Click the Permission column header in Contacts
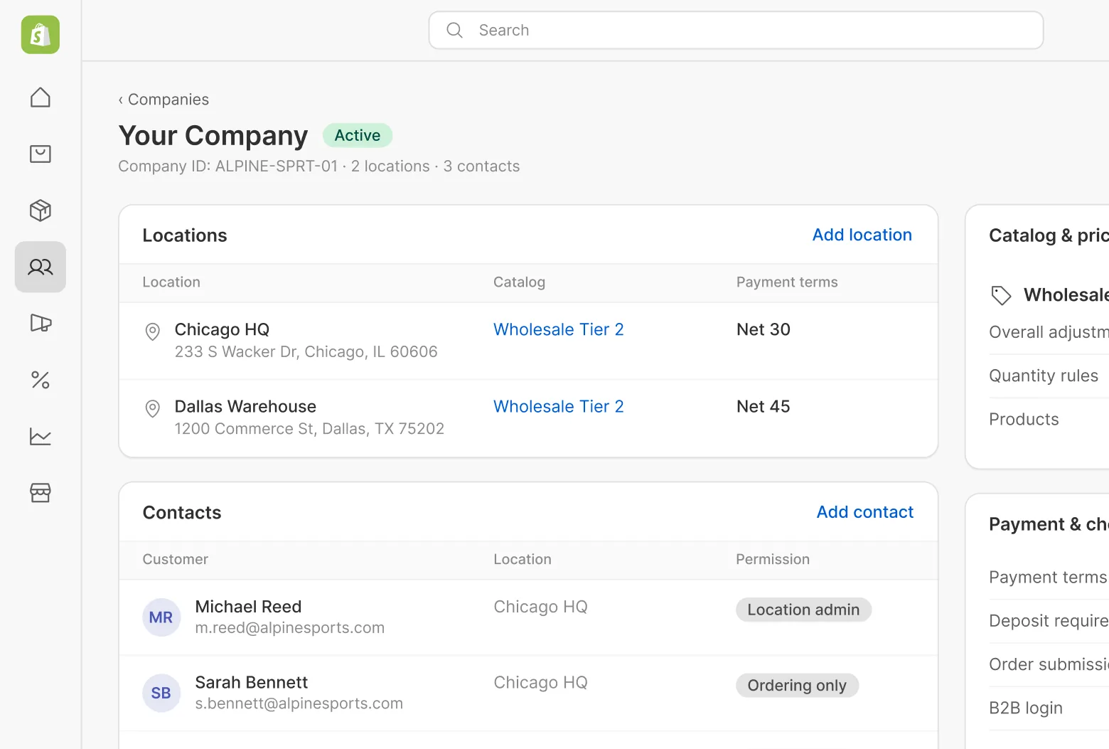The image size is (1109, 749). pyautogui.click(x=773, y=559)
